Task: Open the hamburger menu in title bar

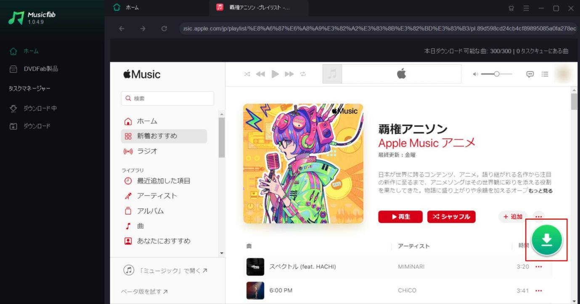Action: point(526,8)
